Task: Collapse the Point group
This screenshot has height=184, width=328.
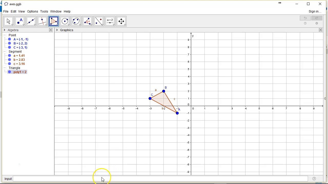Action: tap(5, 35)
